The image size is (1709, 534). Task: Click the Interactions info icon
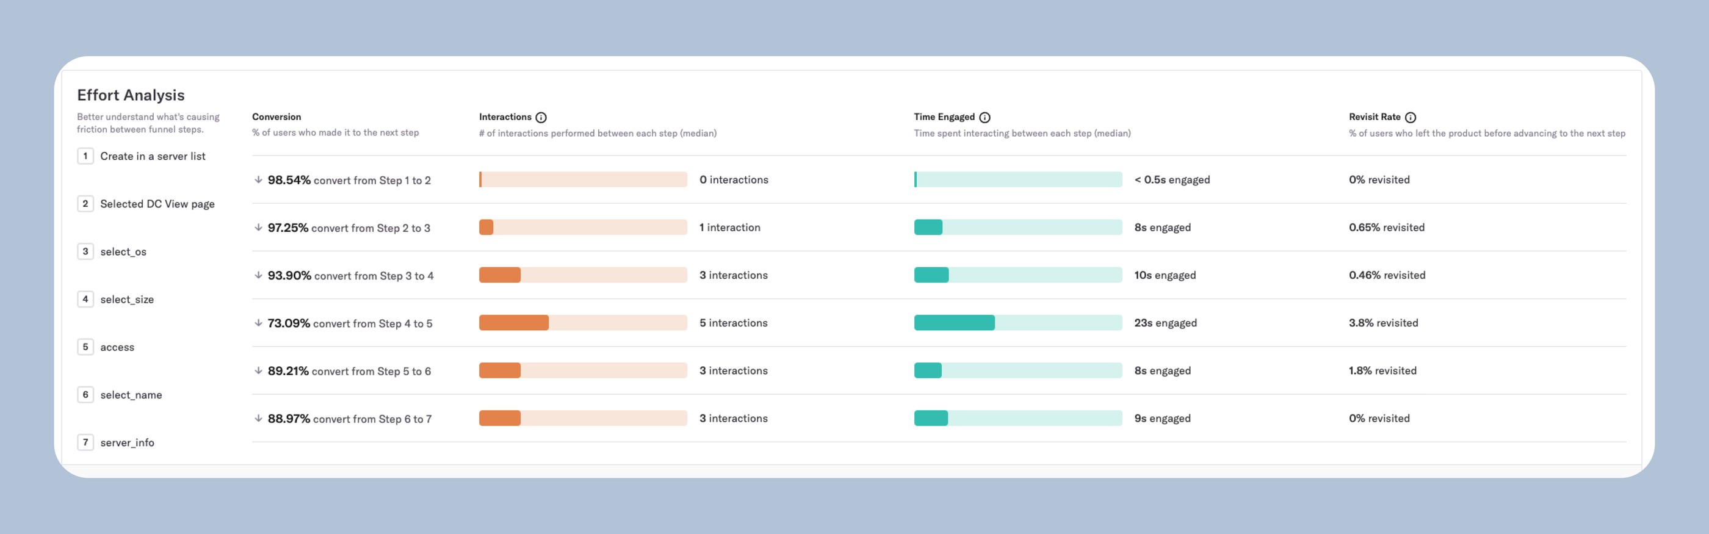541,117
